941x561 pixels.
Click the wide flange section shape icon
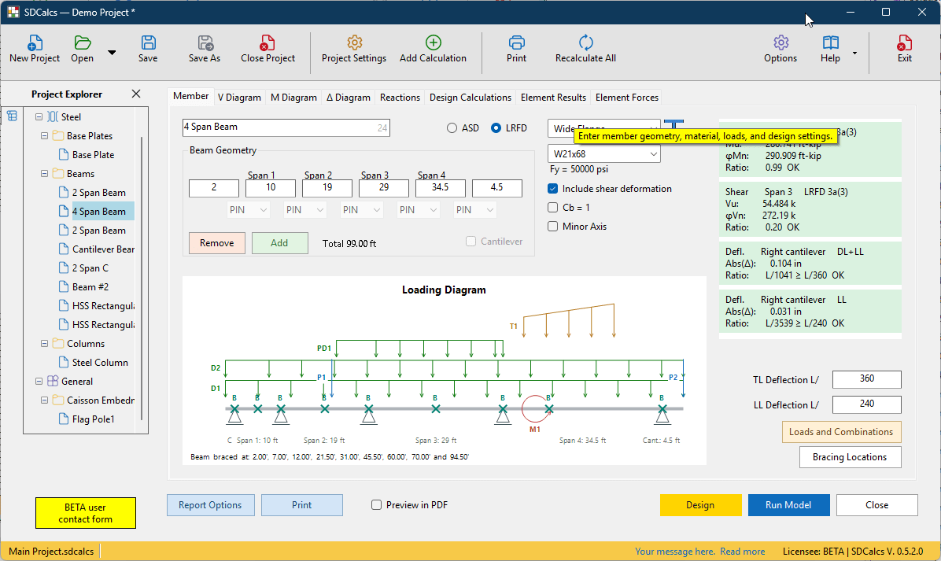(674, 124)
